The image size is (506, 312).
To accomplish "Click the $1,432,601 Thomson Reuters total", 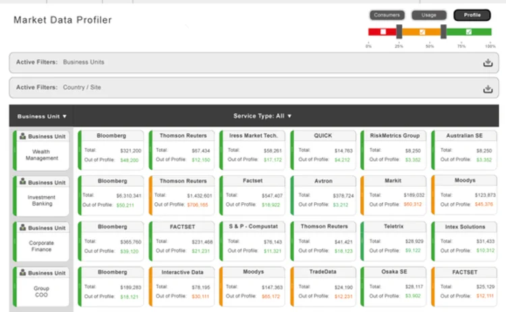I will pyautogui.click(x=200, y=195).
